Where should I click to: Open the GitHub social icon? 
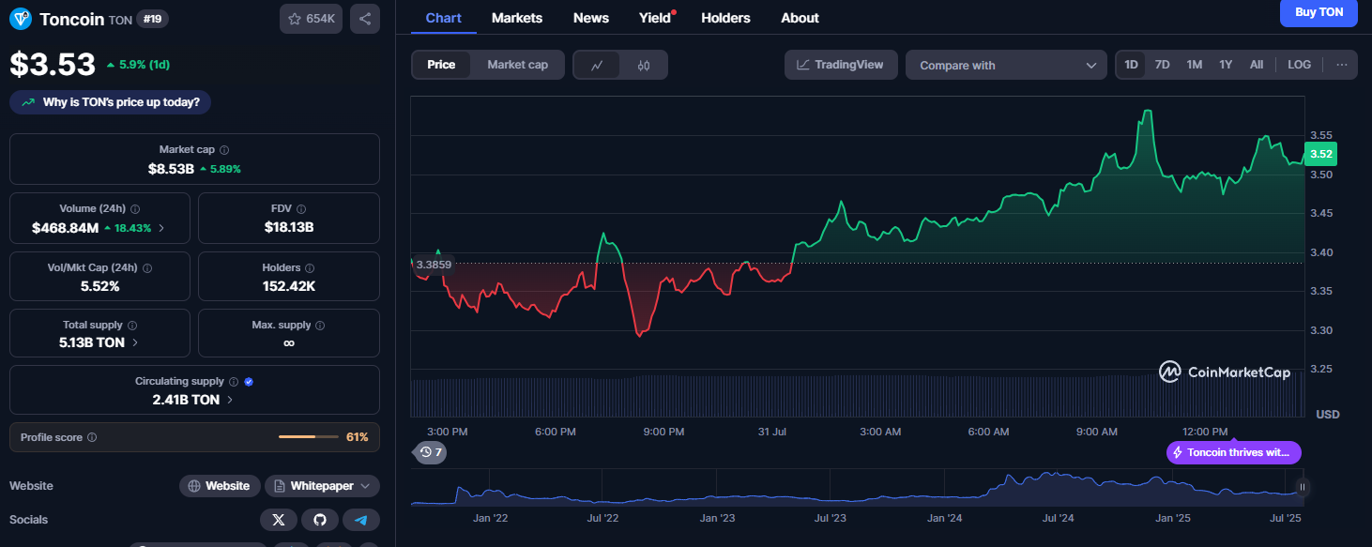click(x=320, y=520)
